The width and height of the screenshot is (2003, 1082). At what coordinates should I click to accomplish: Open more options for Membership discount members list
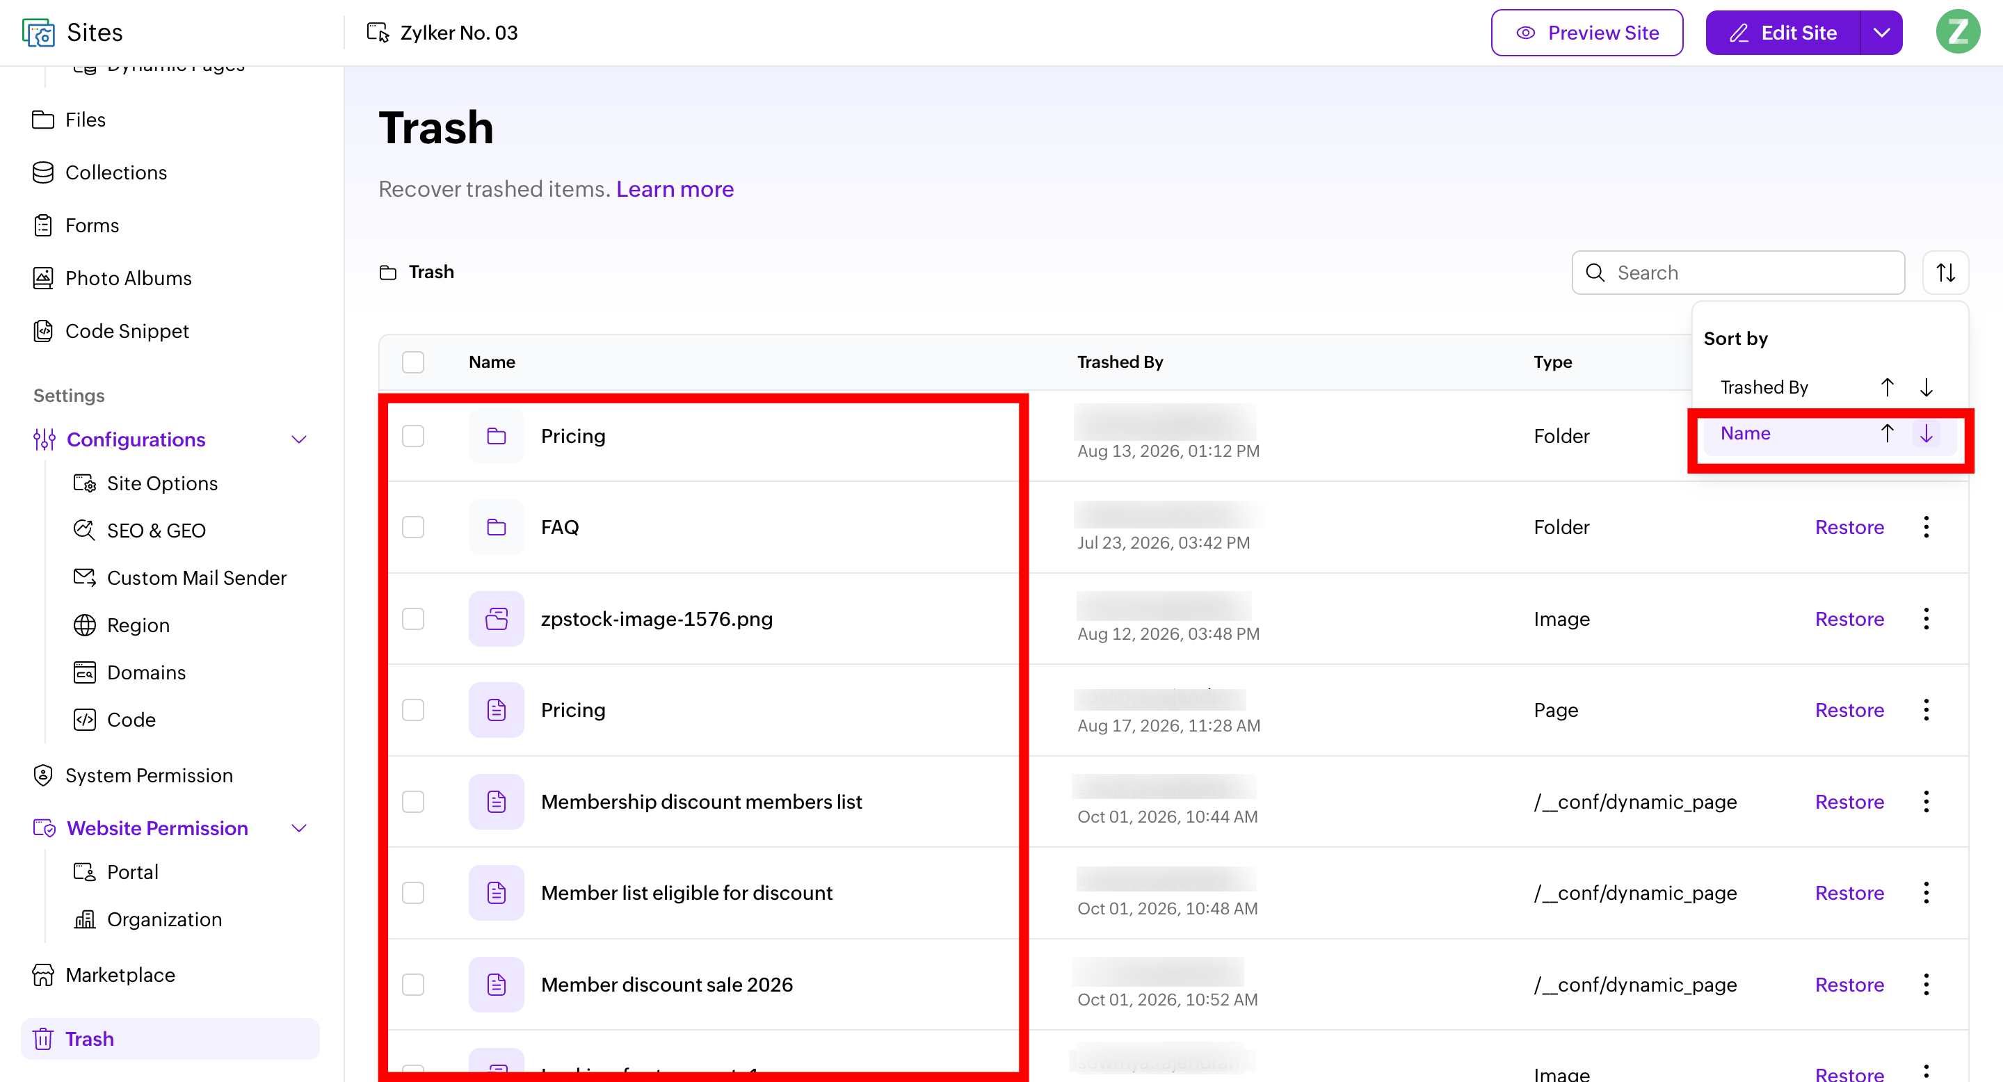1926,801
